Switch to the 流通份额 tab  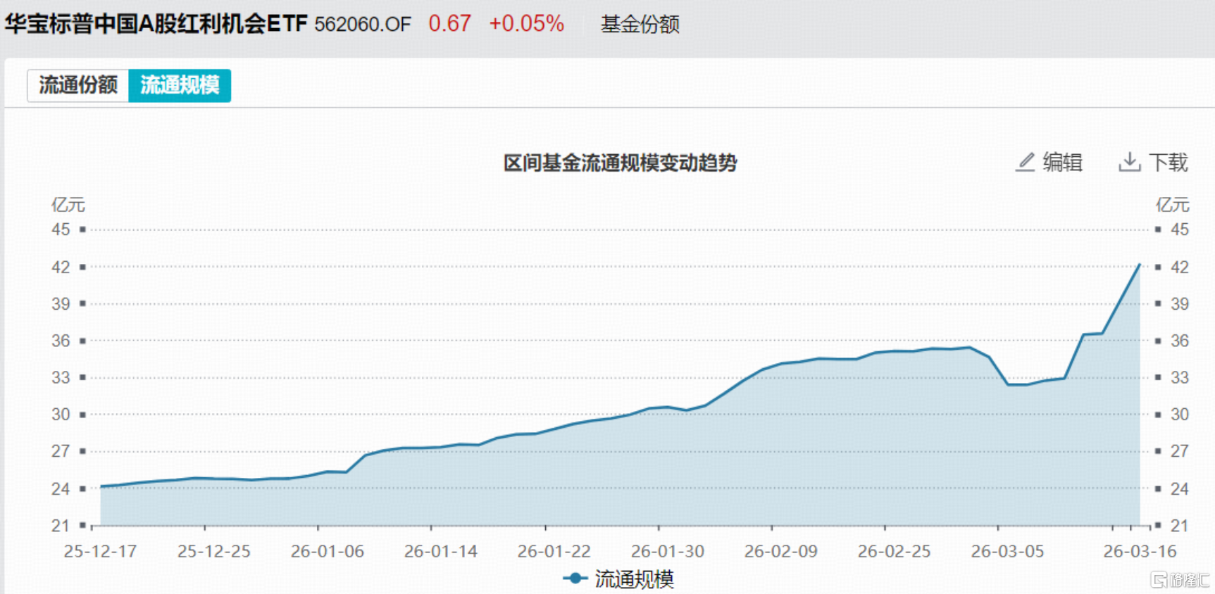78,85
